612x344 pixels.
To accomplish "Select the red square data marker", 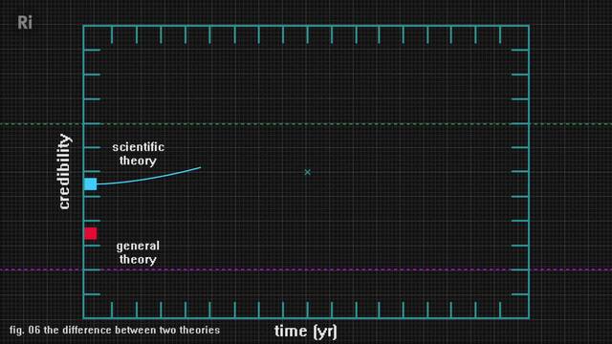I will [91, 233].
